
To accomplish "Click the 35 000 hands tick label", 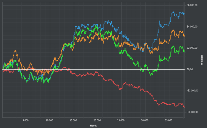I will coord(169,120).
